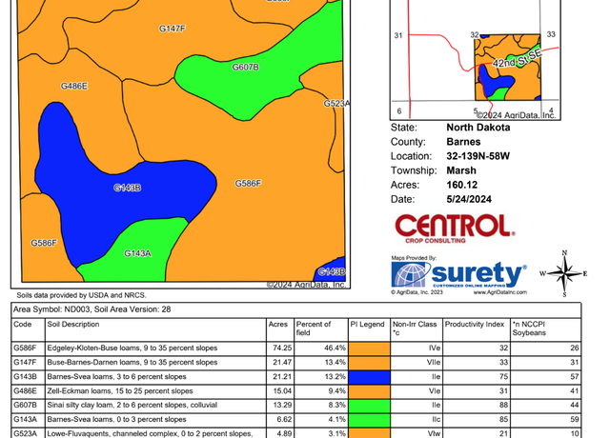Image resolution: width=610 pixels, height=438 pixels.
Task: Click 'Soils data provided by USDA and NRCS' note
Action: pos(81,295)
